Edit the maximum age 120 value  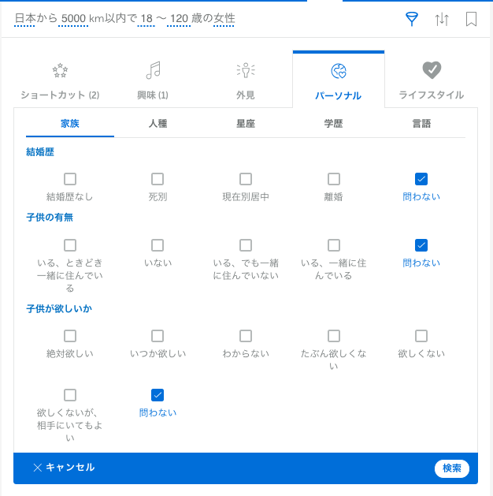pos(178,18)
